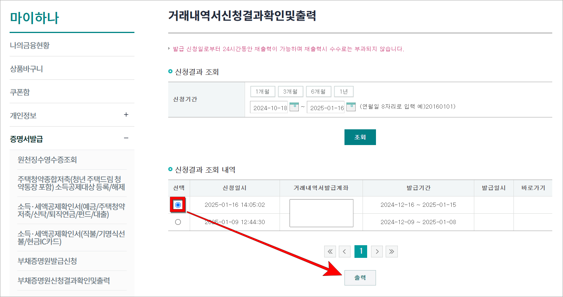Select the 1개월 period button
563x297 pixels.
(263, 91)
